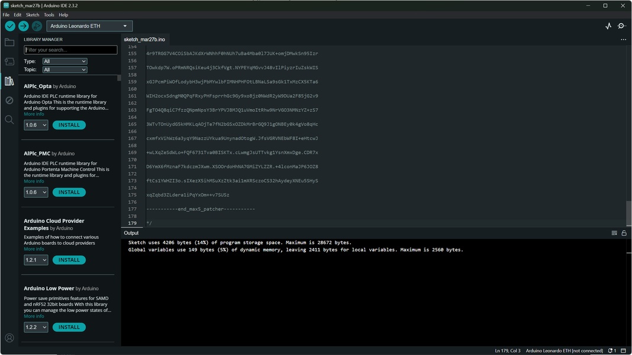
Task: Click the Upload arrow button
Action: [x=24, y=26]
